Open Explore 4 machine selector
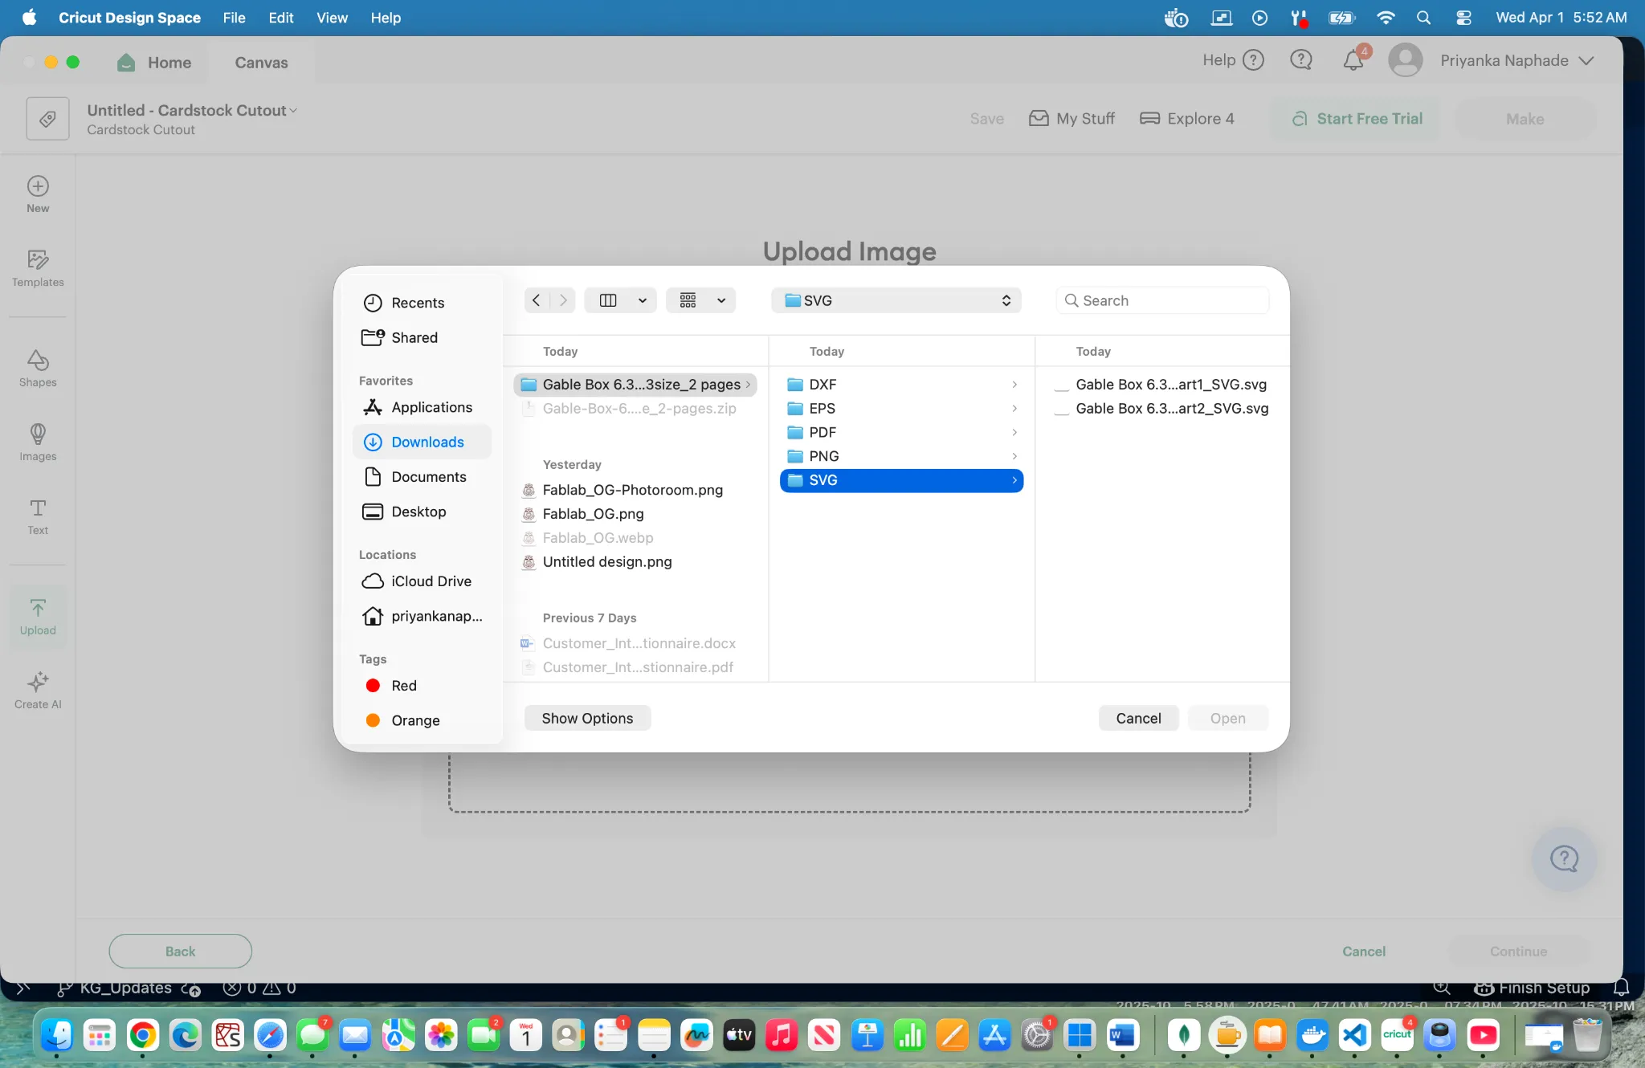The width and height of the screenshot is (1645, 1068). (x=1186, y=119)
